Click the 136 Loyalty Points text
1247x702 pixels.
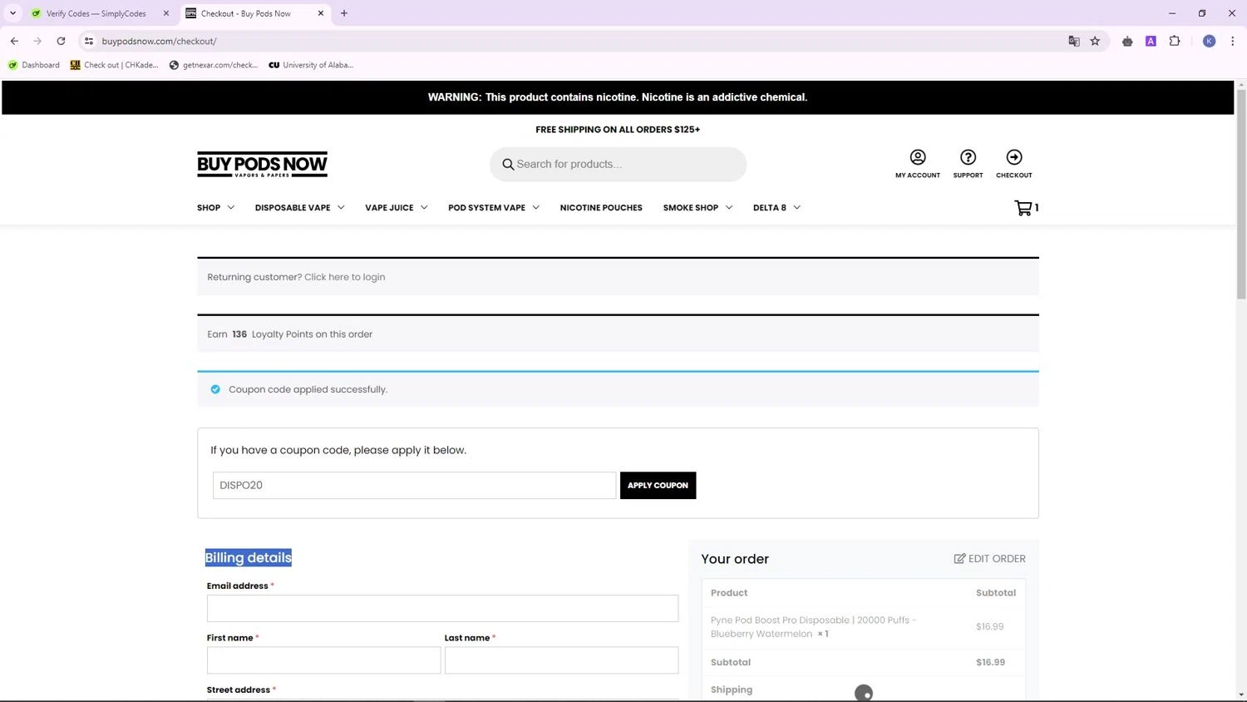(289, 334)
